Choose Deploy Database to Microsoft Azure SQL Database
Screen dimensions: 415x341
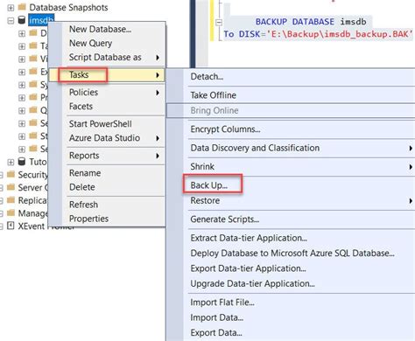(x=291, y=254)
